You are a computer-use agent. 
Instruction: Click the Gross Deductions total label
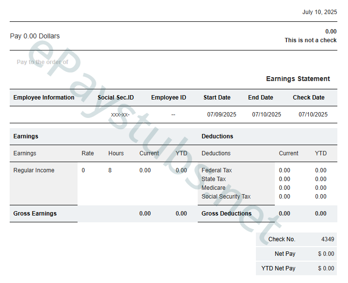coord(226,214)
